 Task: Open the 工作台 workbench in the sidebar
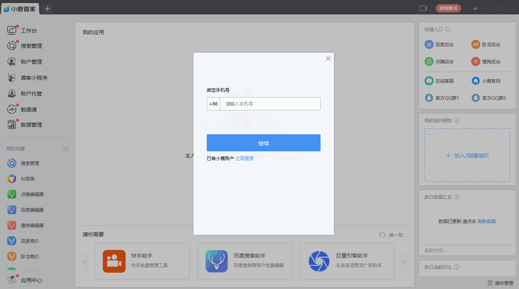23,30
